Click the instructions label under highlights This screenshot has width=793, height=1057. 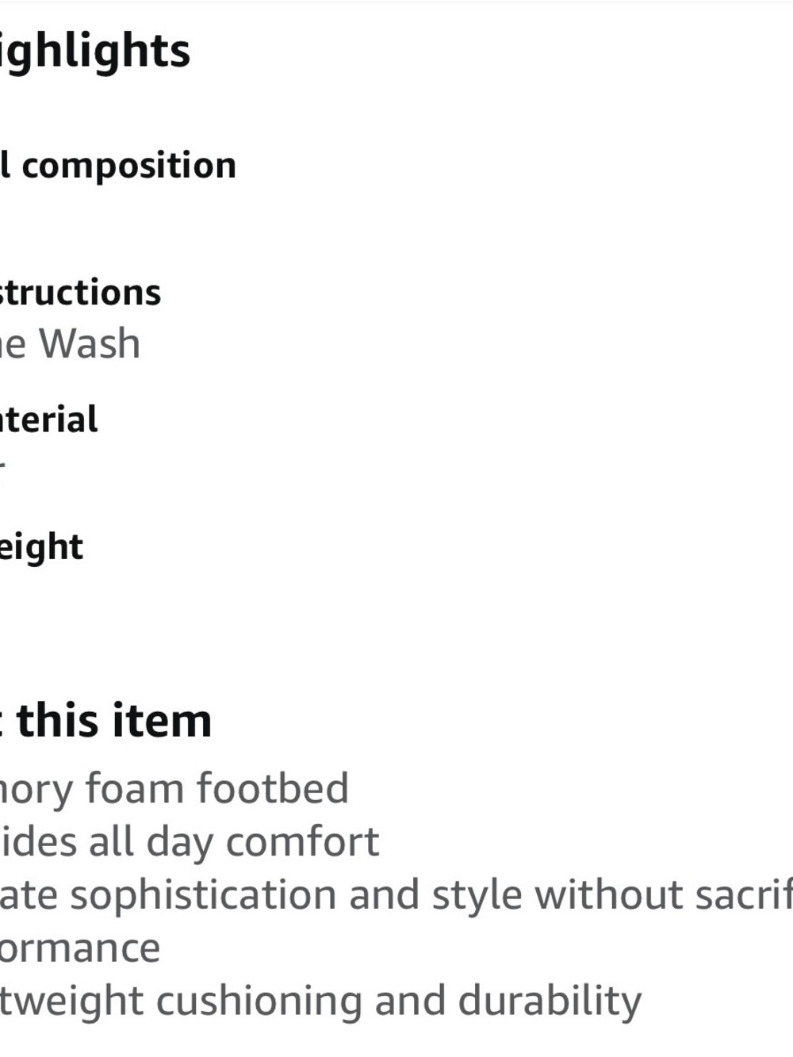pos(80,293)
